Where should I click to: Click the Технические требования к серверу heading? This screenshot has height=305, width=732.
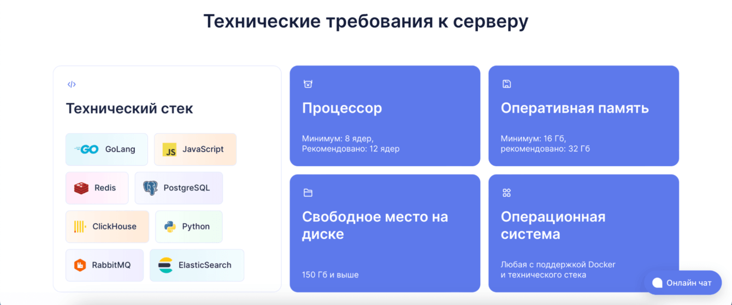(366, 21)
